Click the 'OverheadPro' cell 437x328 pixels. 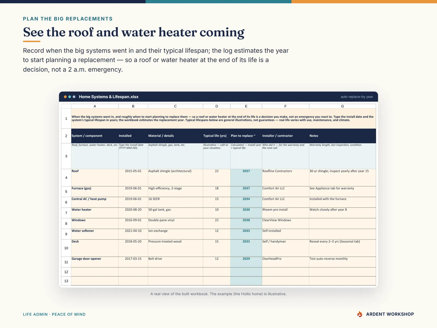click(285, 262)
